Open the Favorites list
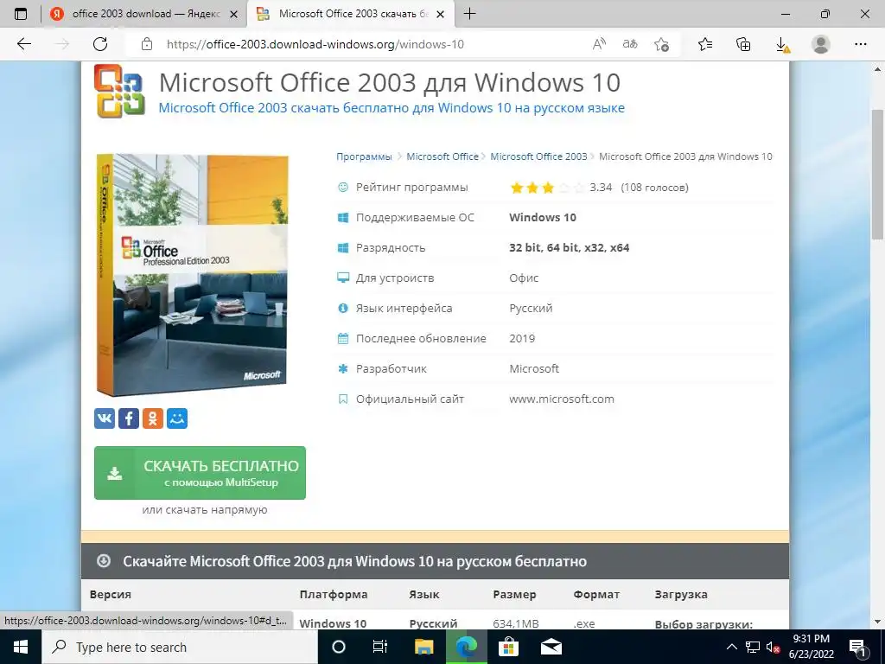This screenshot has height=664, width=885. [x=705, y=44]
